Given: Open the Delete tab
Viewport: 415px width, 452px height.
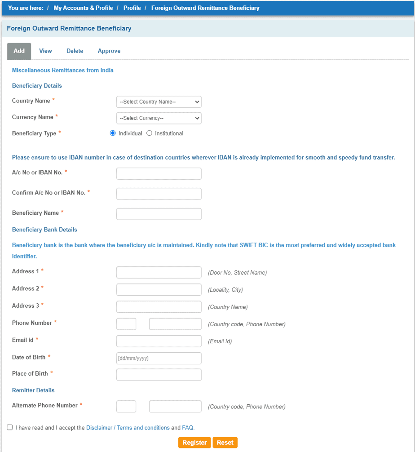Looking at the screenshot, I should tap(75, 51).
